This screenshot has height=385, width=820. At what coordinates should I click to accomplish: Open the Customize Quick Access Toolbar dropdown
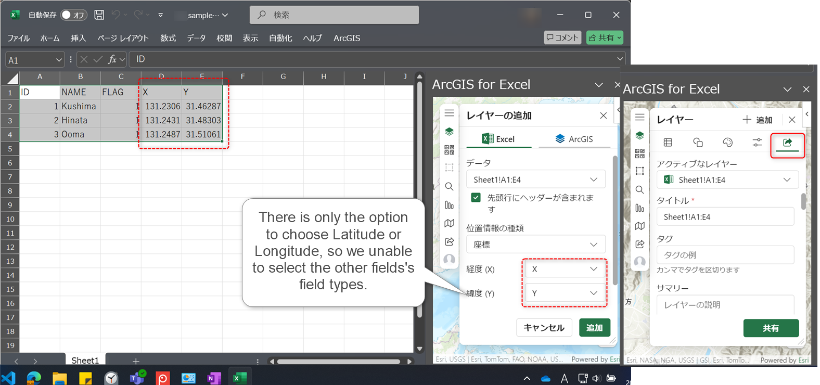160,15
